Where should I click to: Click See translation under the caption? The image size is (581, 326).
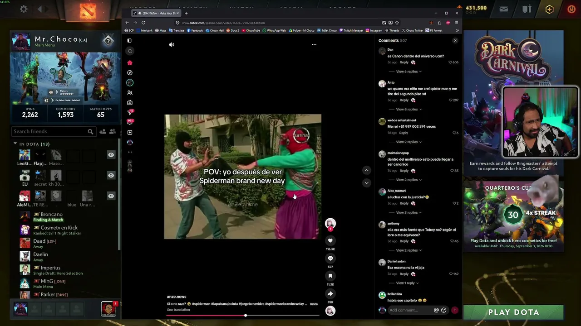coord(178,310)
